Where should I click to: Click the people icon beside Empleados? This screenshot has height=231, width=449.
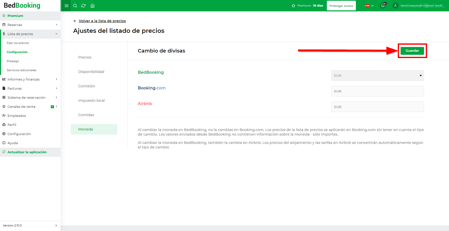pos(4,116)
